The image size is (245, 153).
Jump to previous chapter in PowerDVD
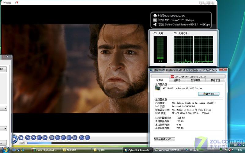click(x=28, y=137)
